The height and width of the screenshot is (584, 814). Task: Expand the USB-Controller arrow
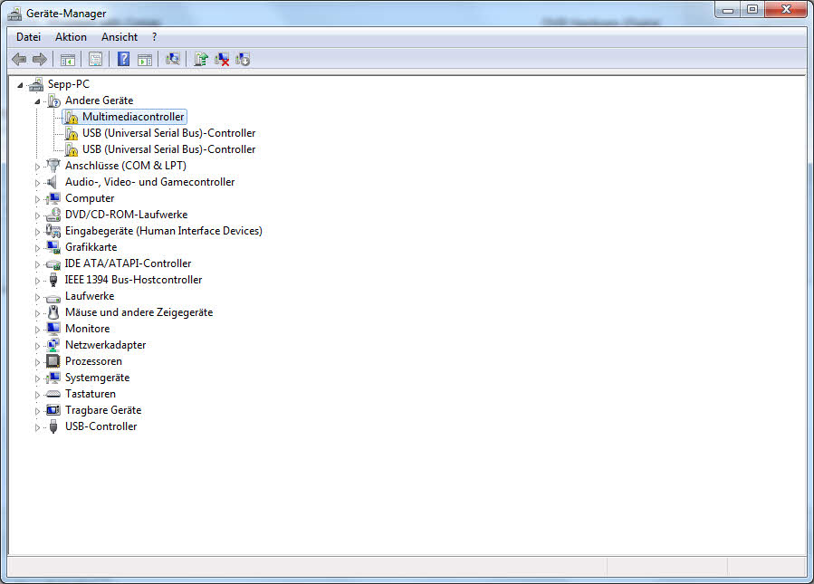click(37, 427)
